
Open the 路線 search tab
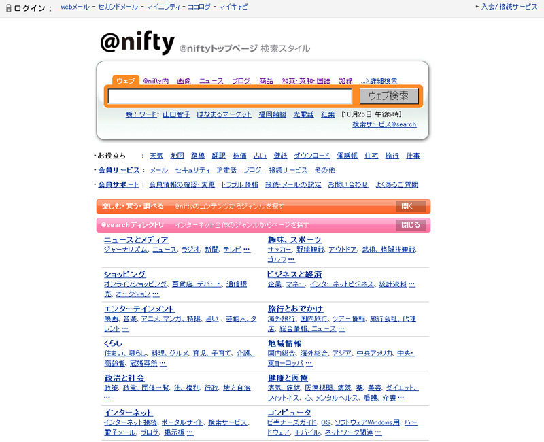(x=345, y=81)
